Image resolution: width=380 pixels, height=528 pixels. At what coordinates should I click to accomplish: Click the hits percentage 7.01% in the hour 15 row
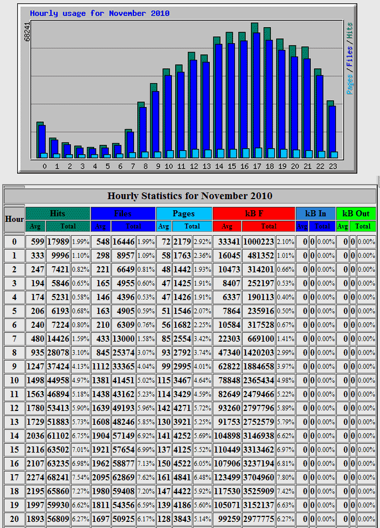click(81, 450)
